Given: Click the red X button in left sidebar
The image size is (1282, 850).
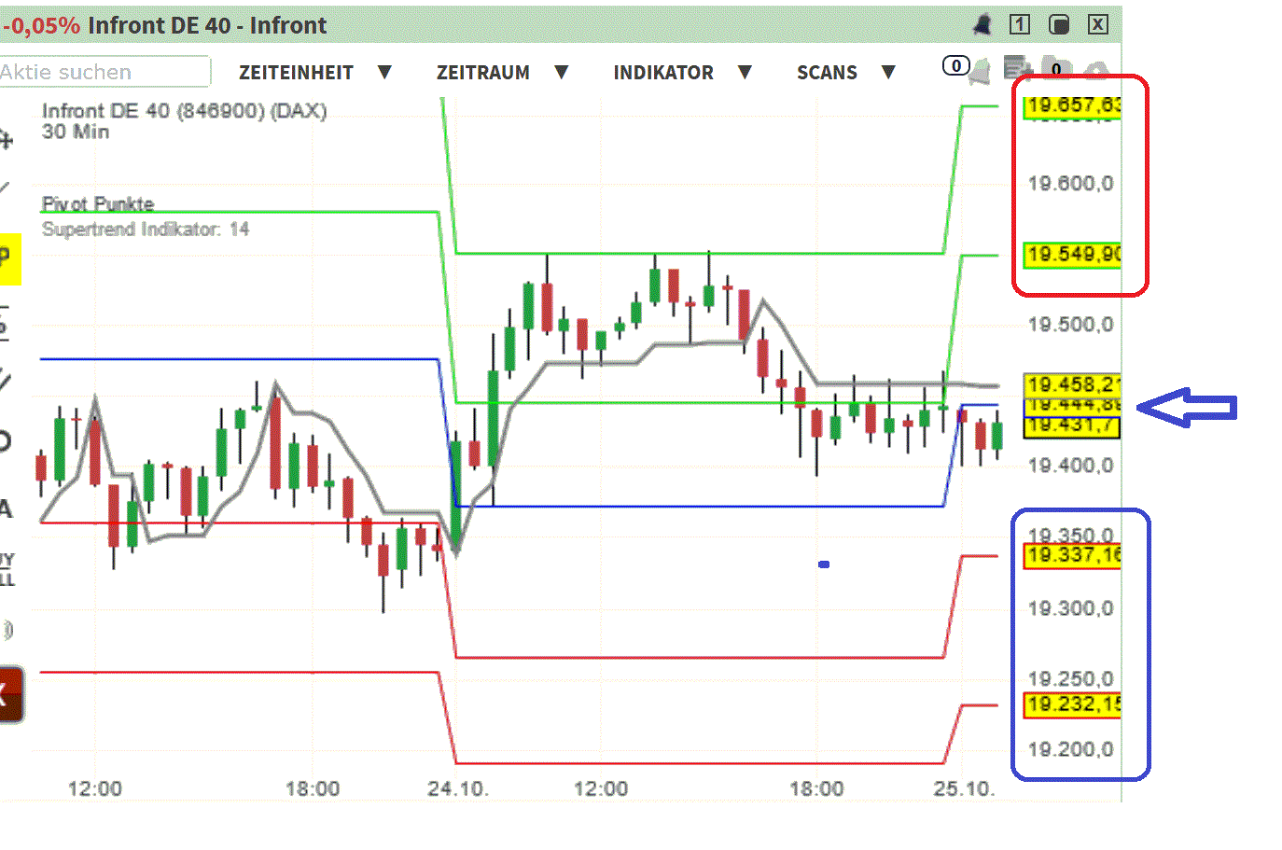Looking at the screenshot, I should click(x=10, y=694).
